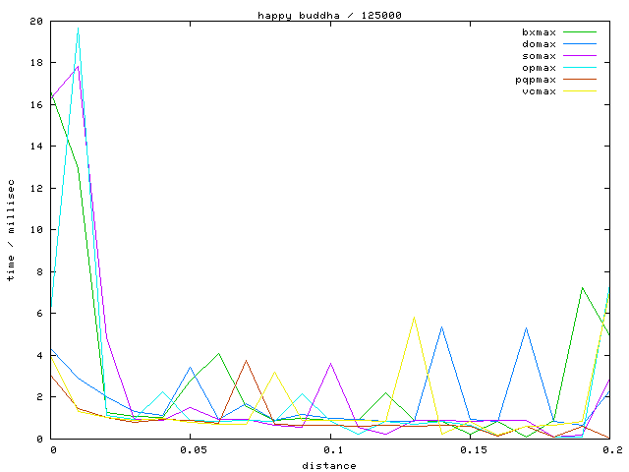Screen dimensions: 629x472
Task: Click the 10 y-axis tick label
Action: pyautogui.click(x=35, y=230)
